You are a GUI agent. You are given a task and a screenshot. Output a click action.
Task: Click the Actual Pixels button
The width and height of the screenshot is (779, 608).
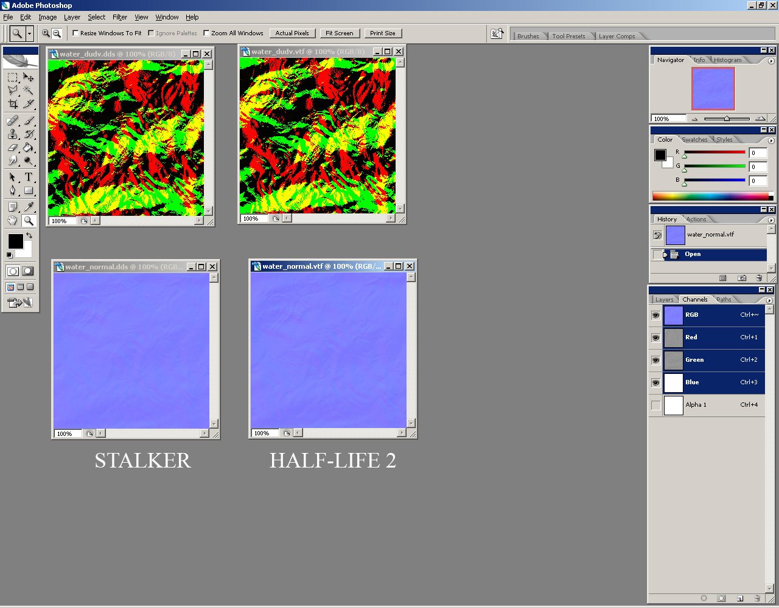tap(292, 33)
